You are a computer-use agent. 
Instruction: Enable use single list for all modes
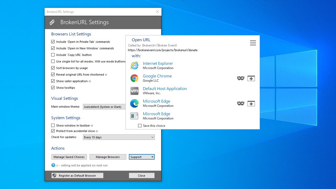click(x=53, y=61)
